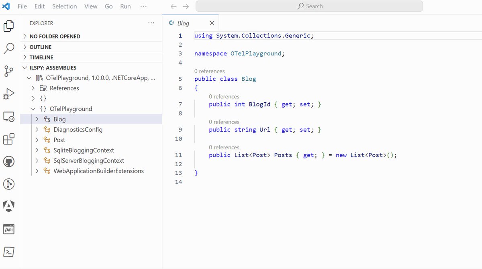Click the DiagnosticsConfig class icon
Viewport: 482px width, 269px height.
point(47,130)
